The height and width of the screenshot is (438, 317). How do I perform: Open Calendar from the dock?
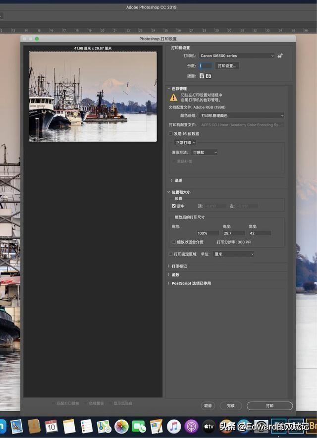pyautogui.click(x=52, y=427)
